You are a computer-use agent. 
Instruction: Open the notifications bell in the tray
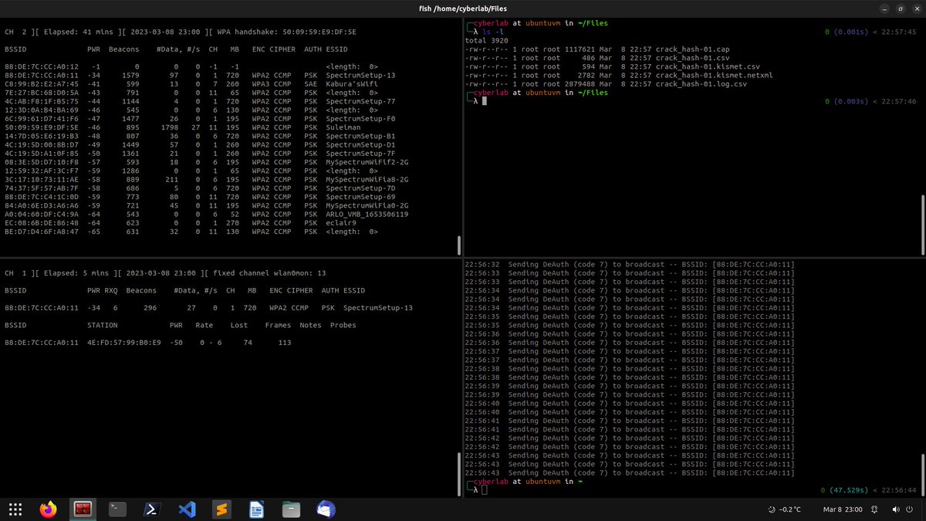coord(874,509)
